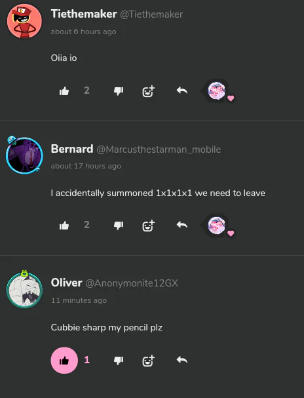
Task: Dislike Oliver's "Cubbie sharp my pencil" comment
Action: [119, 360]
